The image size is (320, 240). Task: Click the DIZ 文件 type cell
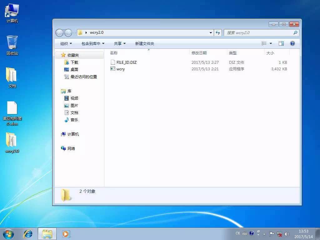tap(237, 62)
